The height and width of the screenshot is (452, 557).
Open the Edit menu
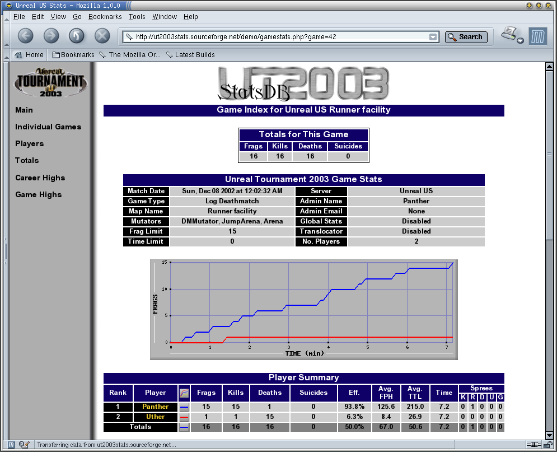(38, 17)
